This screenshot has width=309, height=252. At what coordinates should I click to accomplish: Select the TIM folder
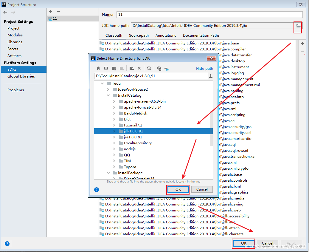click(x=127, y=161)
